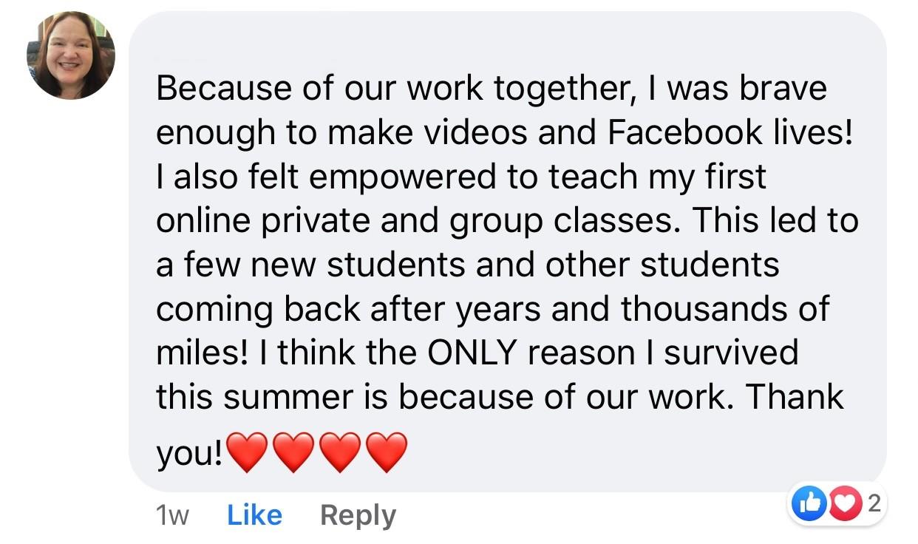Click the word "ONLY" in the comment
This screenshot has height=544, width=918.
(471, 353)
